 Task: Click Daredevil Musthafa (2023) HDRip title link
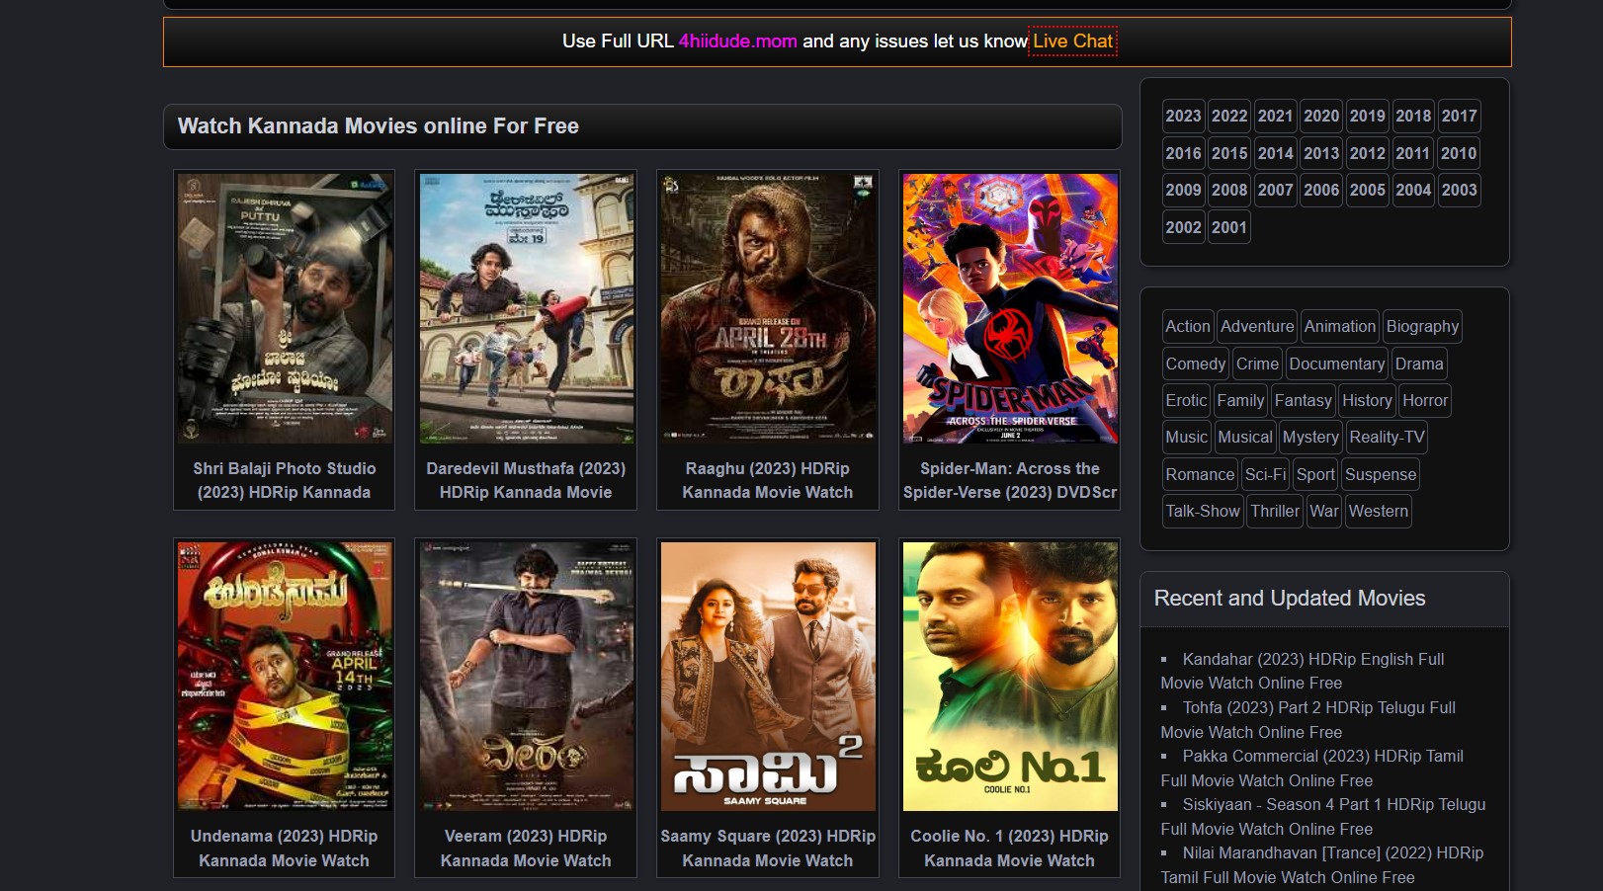(x=526, y=480)
